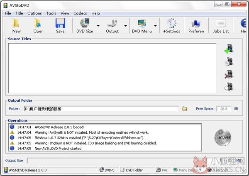Click the AVStoDVD title bar app icon
Image resolution: width=249 pixels, height=176 pixels.
point(5,5)
